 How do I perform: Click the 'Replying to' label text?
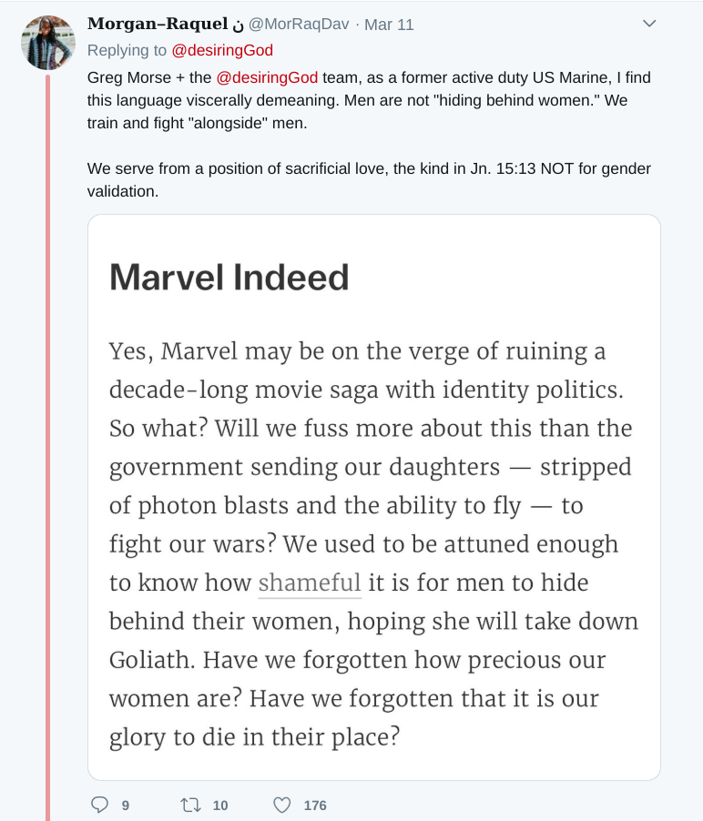pos(127,50)
